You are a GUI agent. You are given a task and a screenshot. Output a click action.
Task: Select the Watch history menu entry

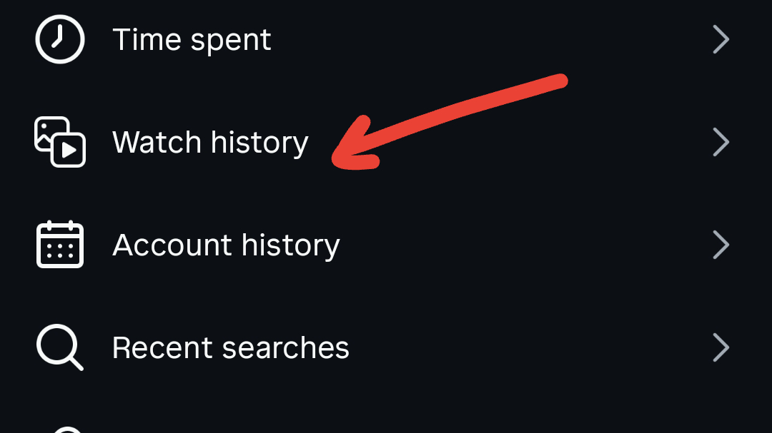(x=210, y=142)
